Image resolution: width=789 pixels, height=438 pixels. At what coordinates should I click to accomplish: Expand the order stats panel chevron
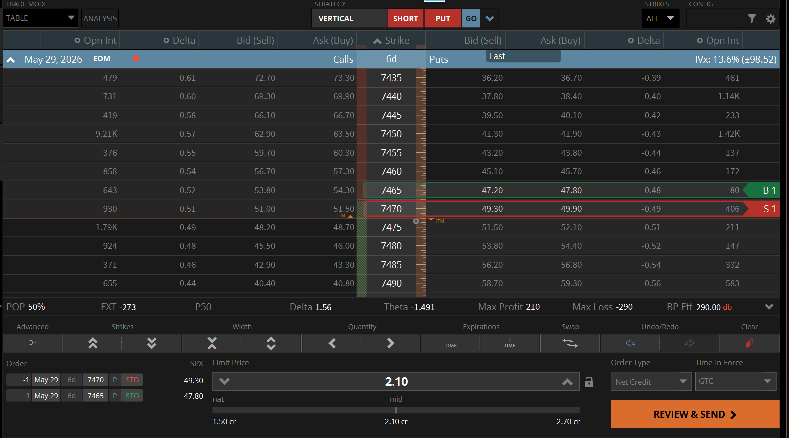(x=769, y=307)
